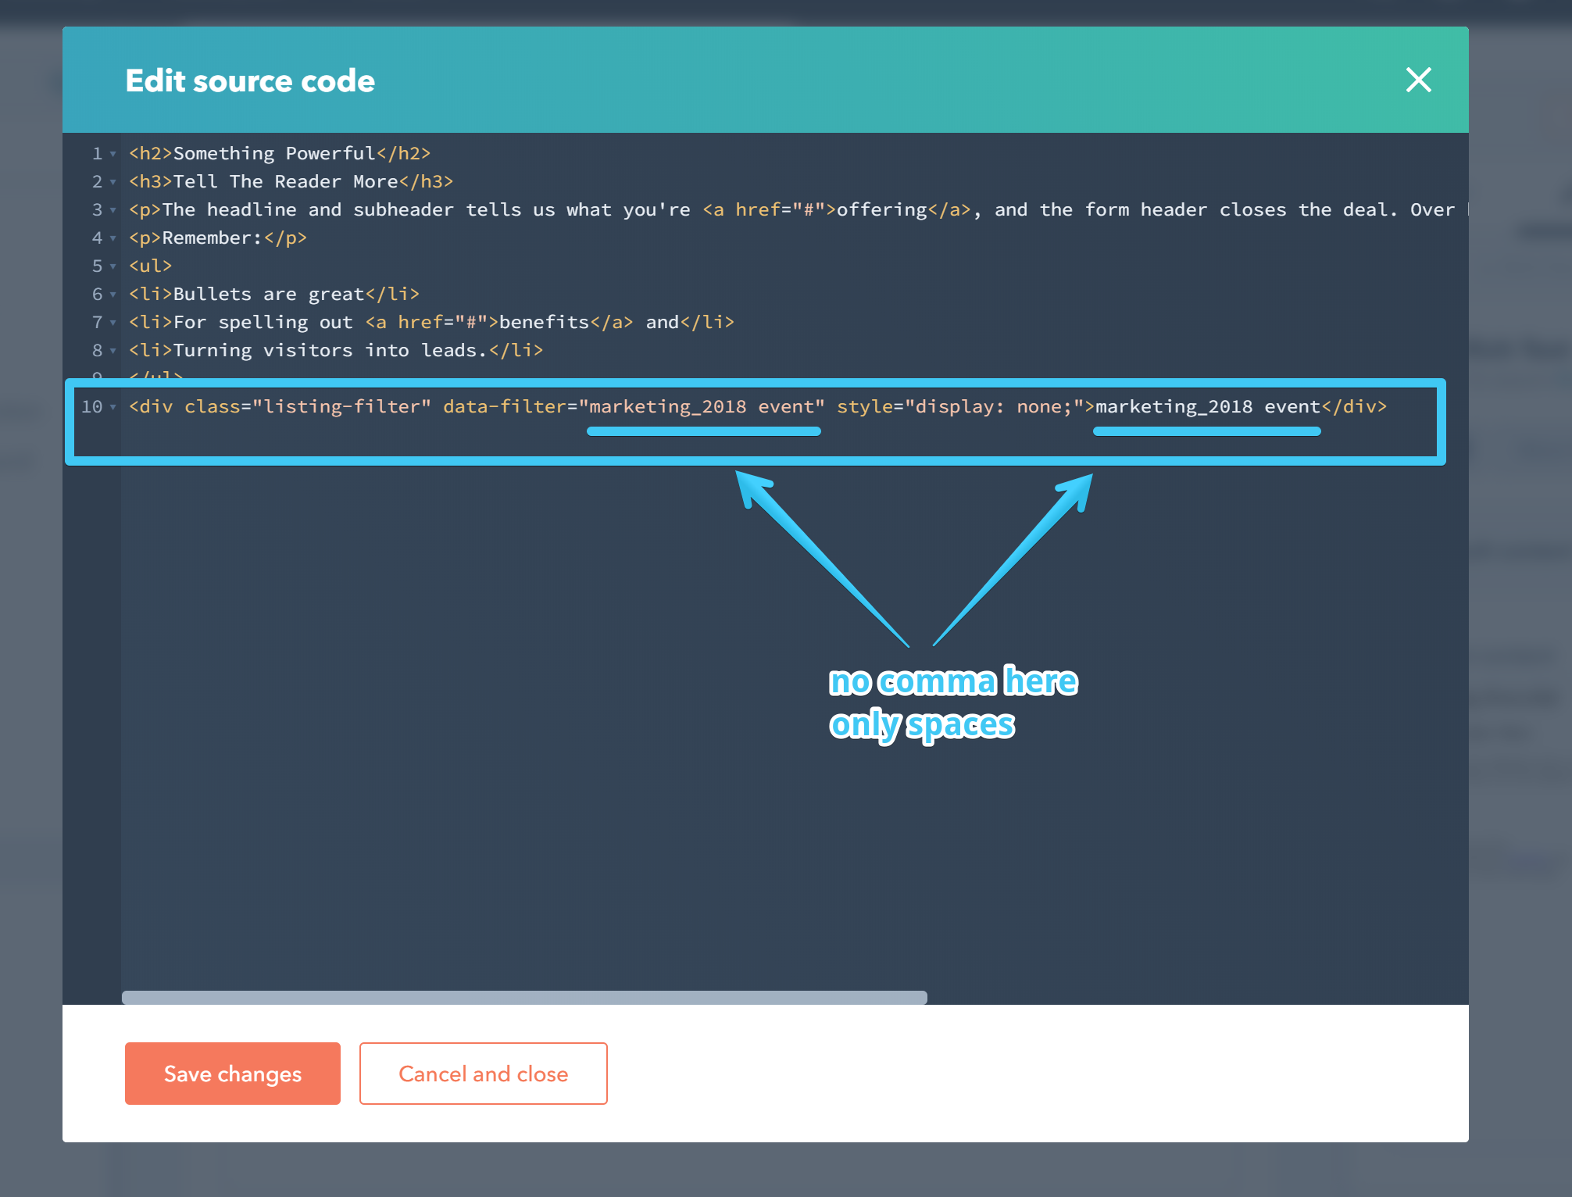The height and width of the screenshot is (1197, 1572).
Task: Toggle fold arrow next to line 4
Action: [113, 238]
